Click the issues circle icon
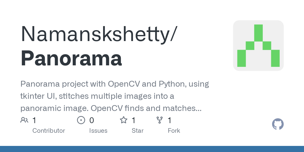The width and height of the screenshot is (304, 152). pyautogui.click(x=81, y=120)
